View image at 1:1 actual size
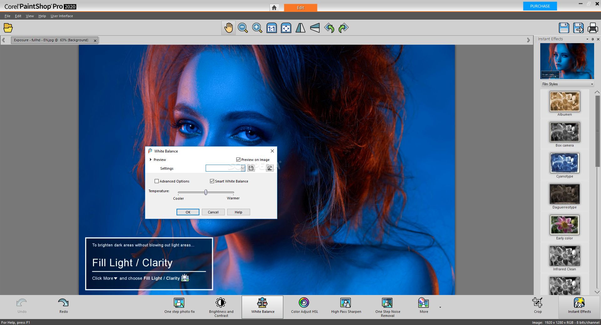Image resolution: width=601 pixels, height=325 pixels. tap(271, 28)
